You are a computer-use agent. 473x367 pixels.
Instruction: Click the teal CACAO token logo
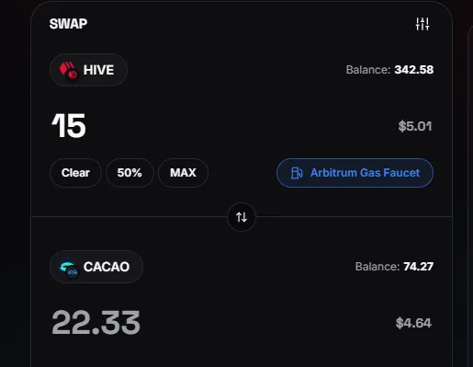[69, 267]
